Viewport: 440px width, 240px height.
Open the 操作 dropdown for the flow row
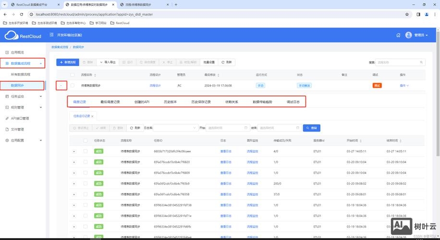404,85
